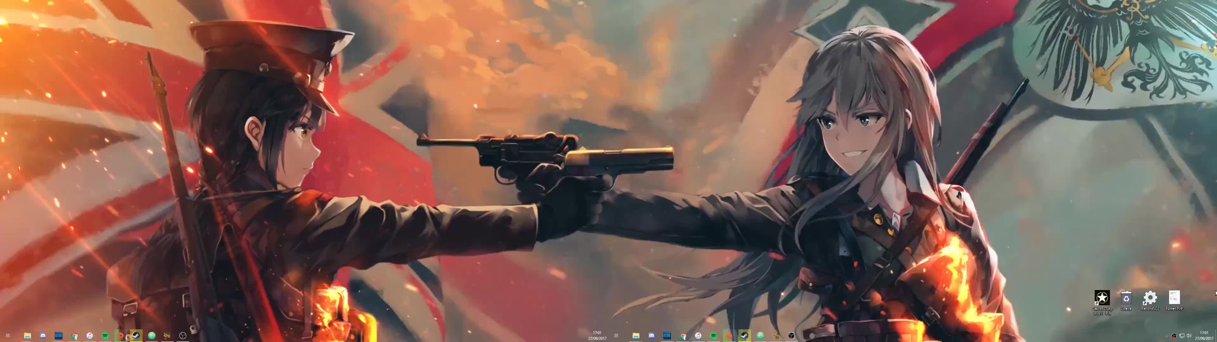Open Chrome on second monitor taskbar
This screenshot has height=342, width=1217.
[683, 336]
